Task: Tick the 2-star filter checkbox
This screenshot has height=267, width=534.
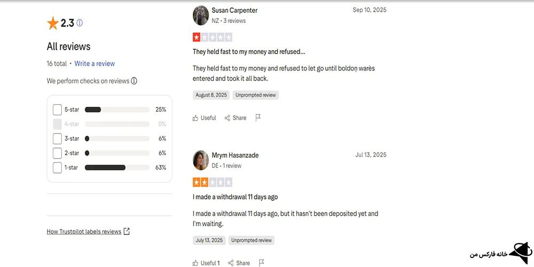Action: click(58, 153)
